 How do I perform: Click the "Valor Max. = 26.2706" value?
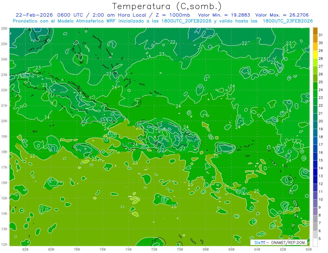282,15
